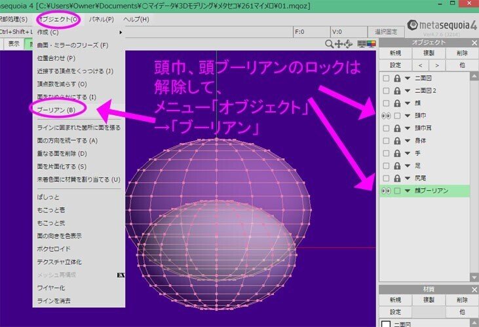The width and height of the screenshot is (479, 327).
Task: Click the 二面図 material color swatch
Action: coord(386,324)
